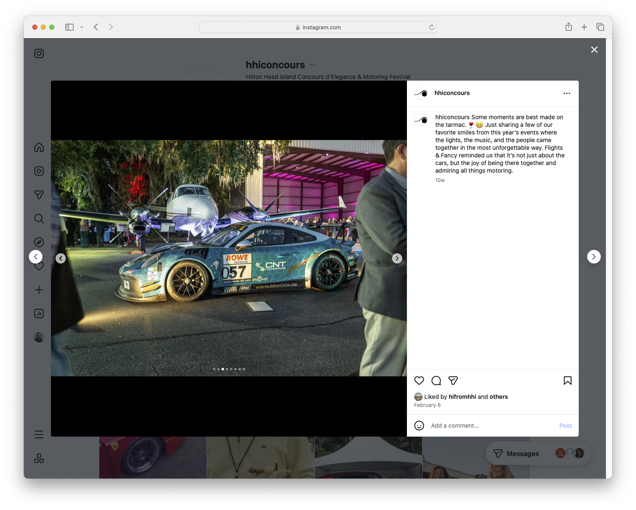
Task: Open the Home feed
Action: point(39,147)
